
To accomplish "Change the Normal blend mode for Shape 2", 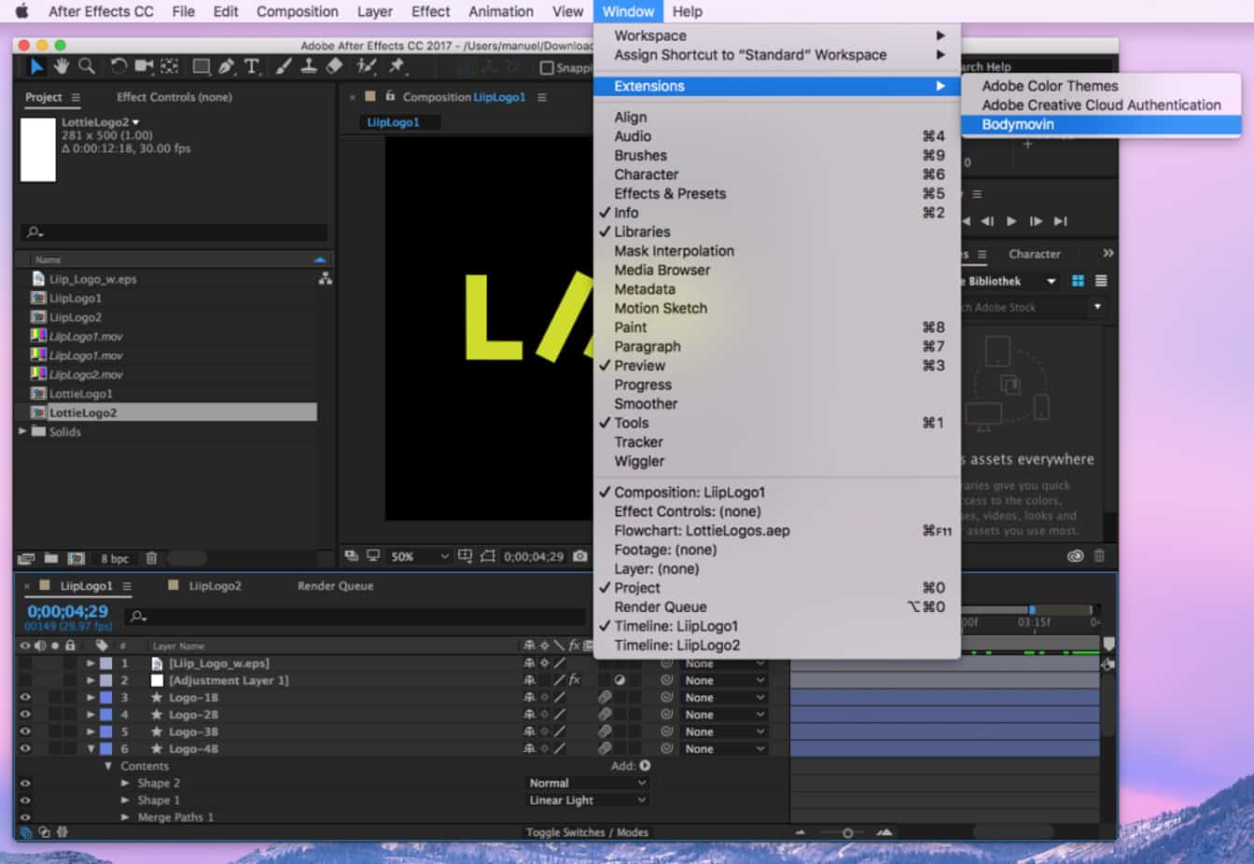I will click(x=587, y=783).
